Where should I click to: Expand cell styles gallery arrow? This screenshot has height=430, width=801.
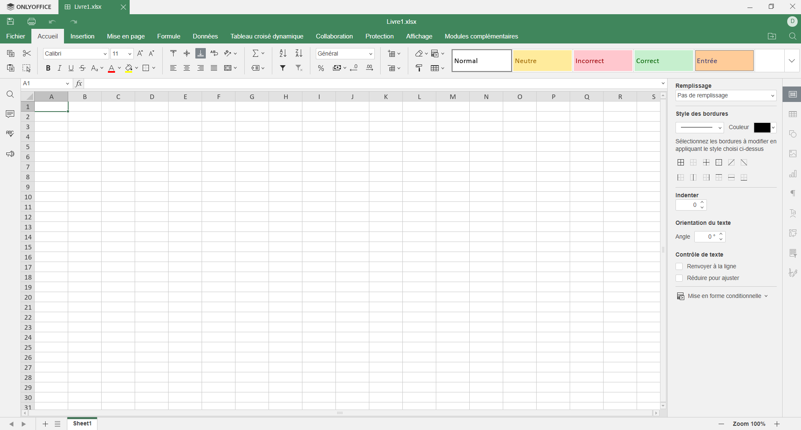pyautogui.click(x=792, y=61)
